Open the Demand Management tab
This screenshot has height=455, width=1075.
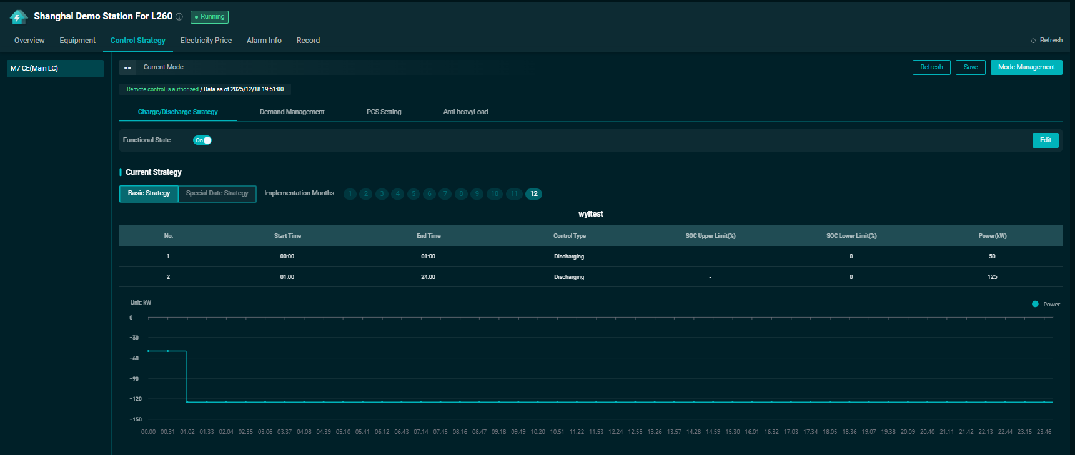point(292,112)
